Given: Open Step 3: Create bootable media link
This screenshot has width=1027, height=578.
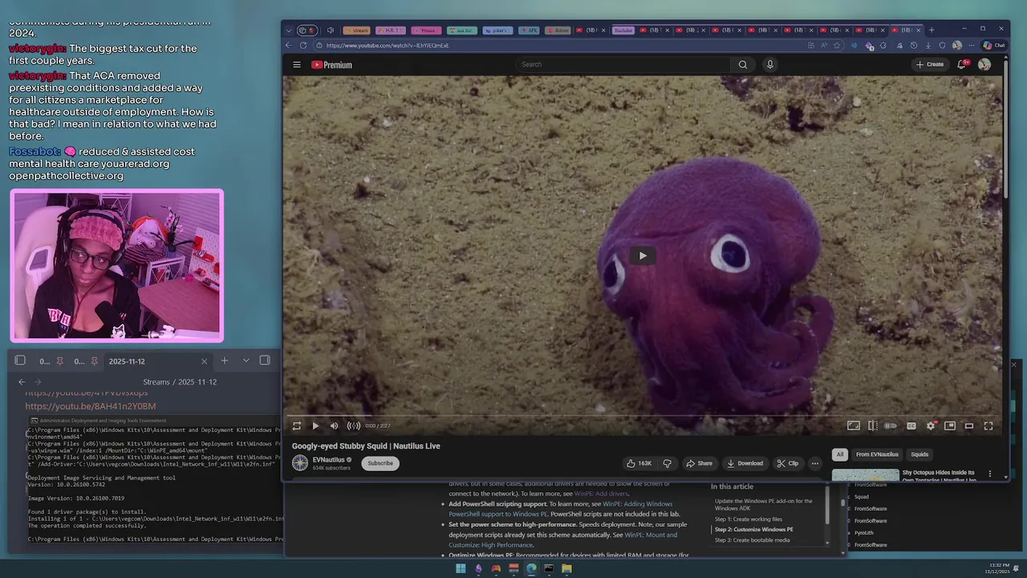Looking at the screenshot, I should point(752,539).
